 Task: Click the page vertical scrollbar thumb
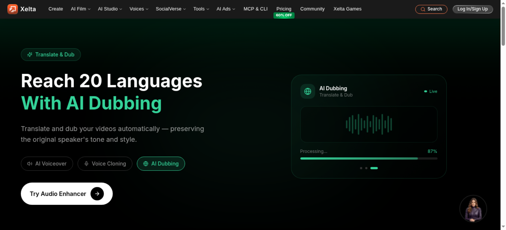coord(503,26)
